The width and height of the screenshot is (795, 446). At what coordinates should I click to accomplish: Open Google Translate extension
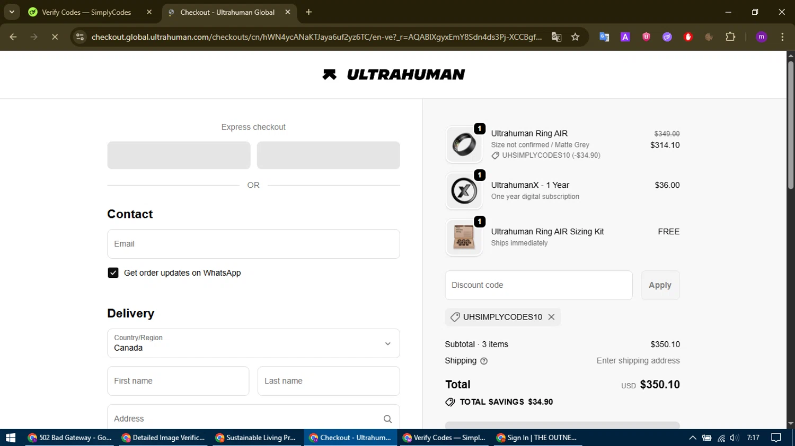[x=604, y=37]
